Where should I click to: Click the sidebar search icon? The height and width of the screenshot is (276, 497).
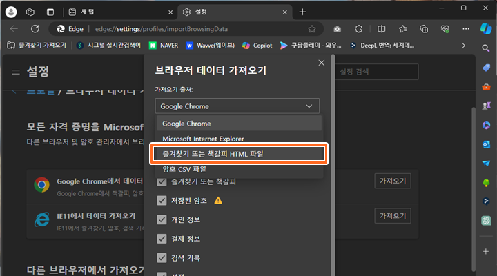(x=485, y=48)
